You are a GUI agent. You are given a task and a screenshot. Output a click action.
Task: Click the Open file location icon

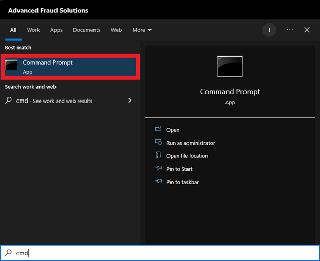(x=158, y=155)
